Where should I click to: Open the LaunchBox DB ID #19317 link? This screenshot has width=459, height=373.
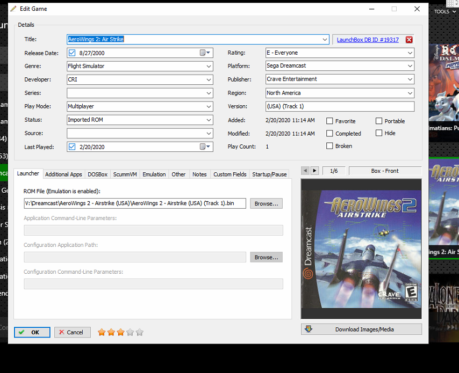[x=368, y=40]
